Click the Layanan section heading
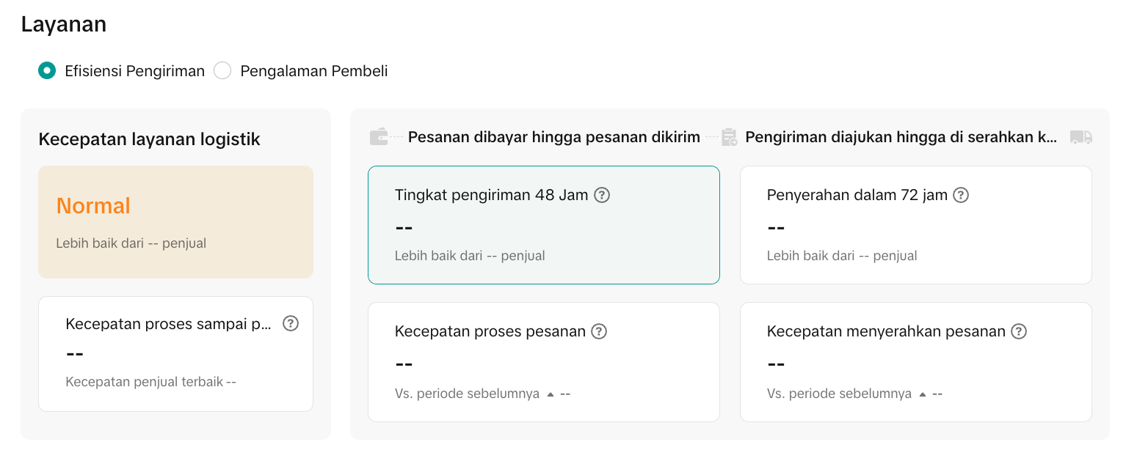Screen dimensions: 1126x453 click(x=64, y=24)
